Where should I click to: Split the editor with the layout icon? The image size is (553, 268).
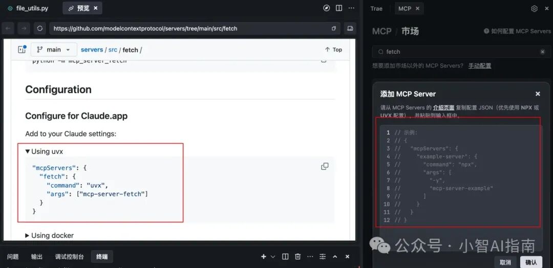pyautogui.click(x=339, y=8)
